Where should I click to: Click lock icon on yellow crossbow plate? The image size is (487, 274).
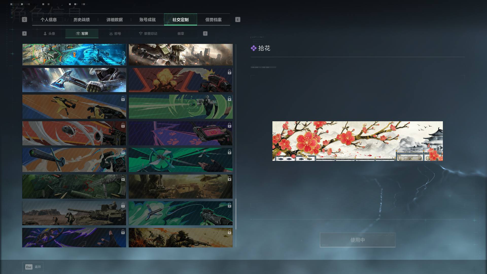123,99
